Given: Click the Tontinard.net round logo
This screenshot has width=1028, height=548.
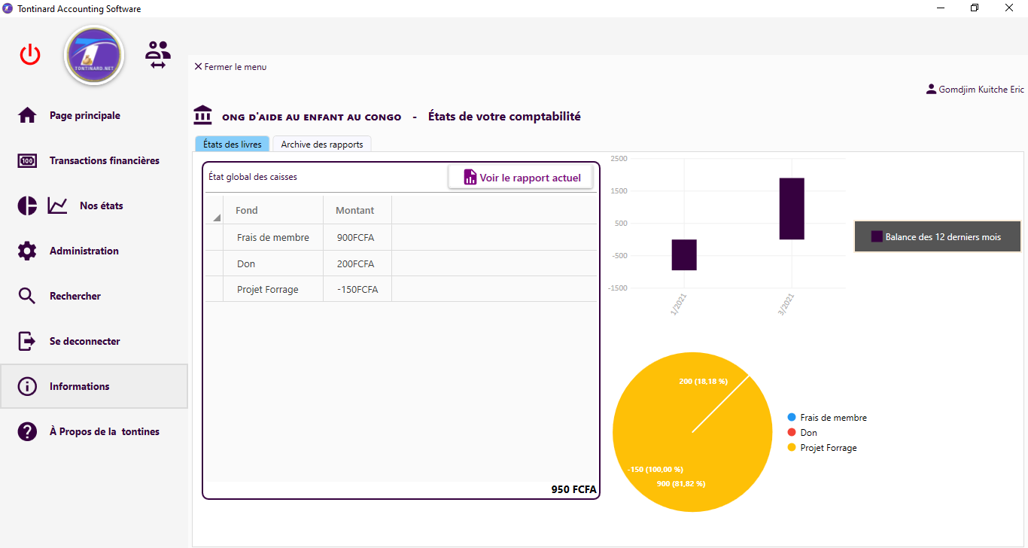Looking at the screenshot, I should (x=94, y=55).
